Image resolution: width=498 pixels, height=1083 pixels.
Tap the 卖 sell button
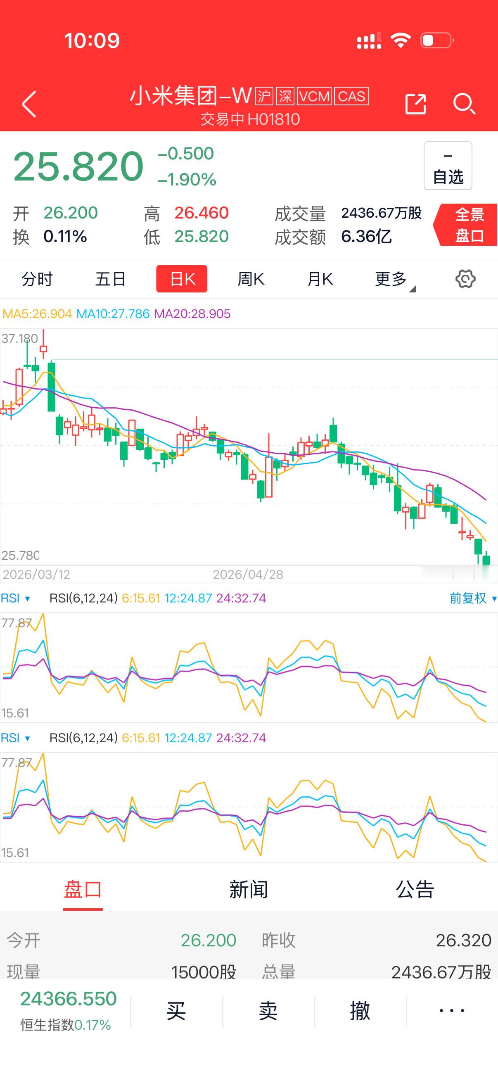click(x=268, y=1011)
